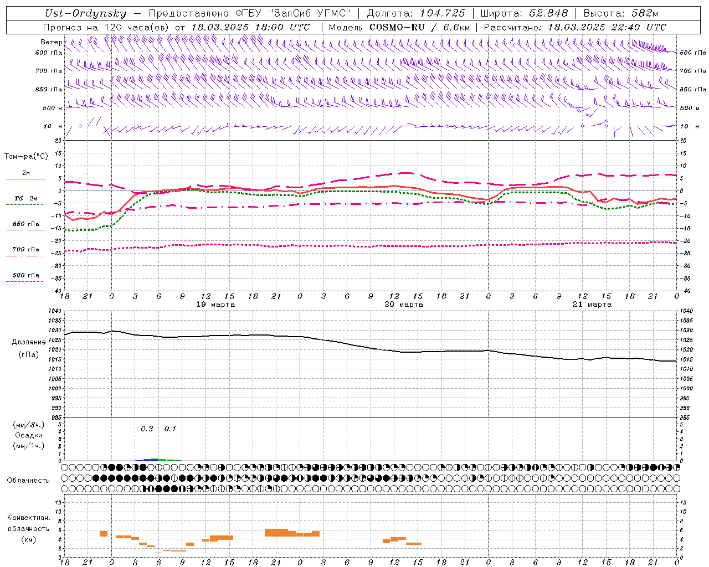
Task: Click the longitude value "Долгота: 104.725"
Action: pyautogui.click(x=416, y=13)
